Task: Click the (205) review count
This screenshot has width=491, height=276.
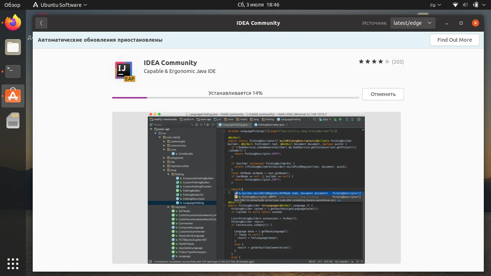Action: point(398,62)
